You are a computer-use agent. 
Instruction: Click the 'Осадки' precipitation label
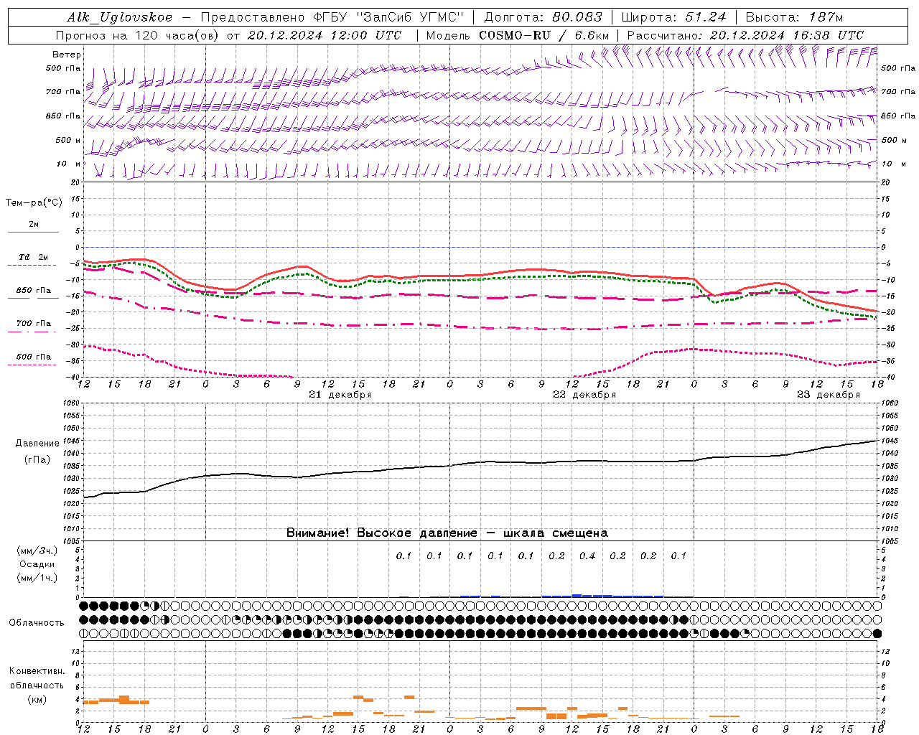37,564
